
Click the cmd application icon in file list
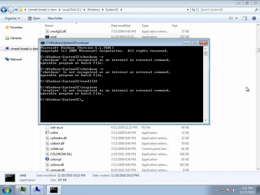coord(47,37)
